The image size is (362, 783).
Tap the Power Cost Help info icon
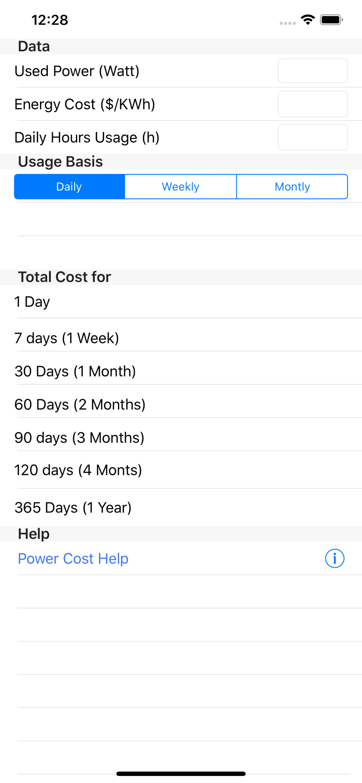point(335,558)
